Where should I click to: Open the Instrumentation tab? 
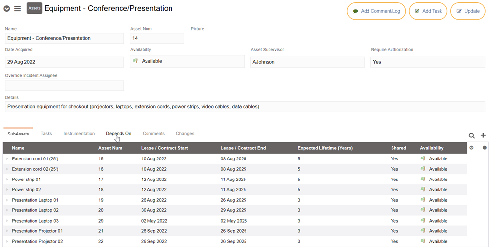coord(79,133)
